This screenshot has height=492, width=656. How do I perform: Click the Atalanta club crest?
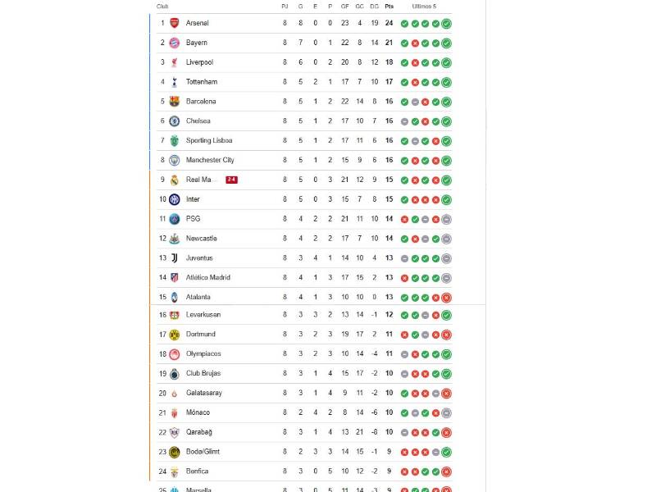pos(175,298)
